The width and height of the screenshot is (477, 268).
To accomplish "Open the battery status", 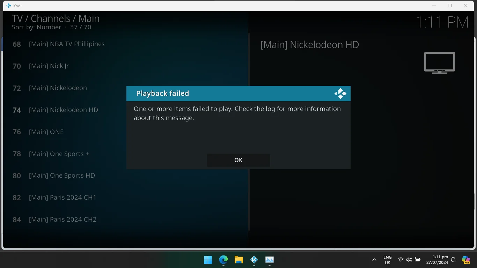I will (418, 260).
